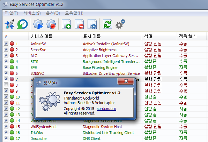Click the app icon in title bar
208x142 pixels.
5,5
